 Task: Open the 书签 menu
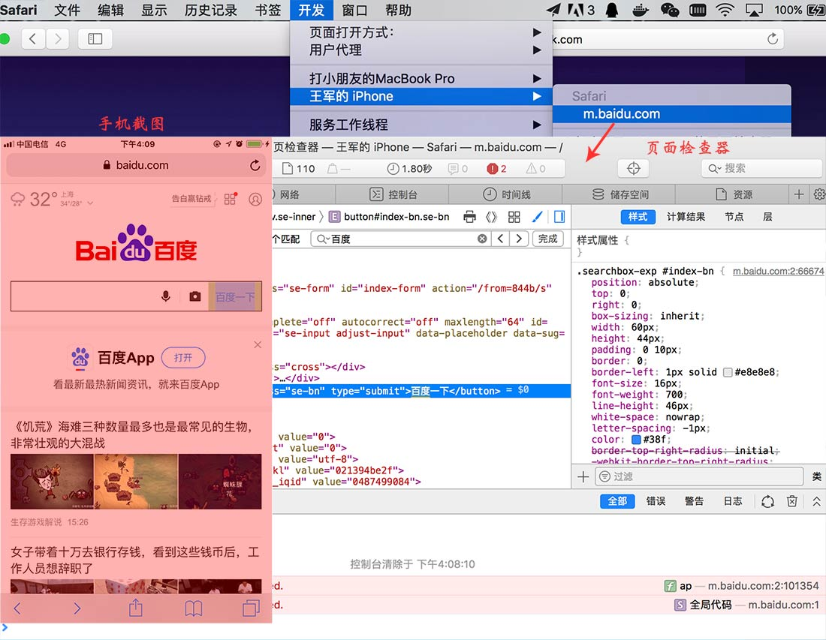coord(267,10)
